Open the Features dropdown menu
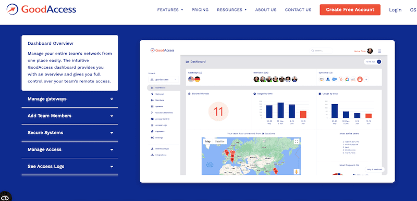This screenshot has width=417, height=201. pos(170,10)
